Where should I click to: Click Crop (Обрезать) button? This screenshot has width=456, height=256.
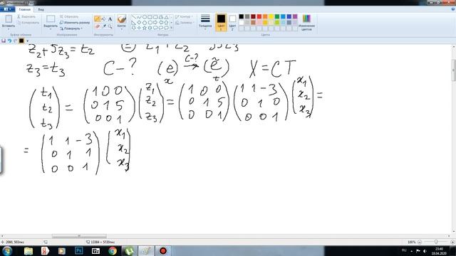pos(69,17)
